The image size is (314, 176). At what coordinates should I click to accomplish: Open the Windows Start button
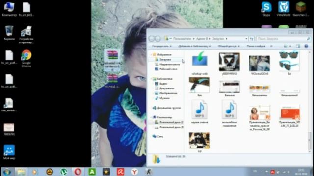click(7, 172)
